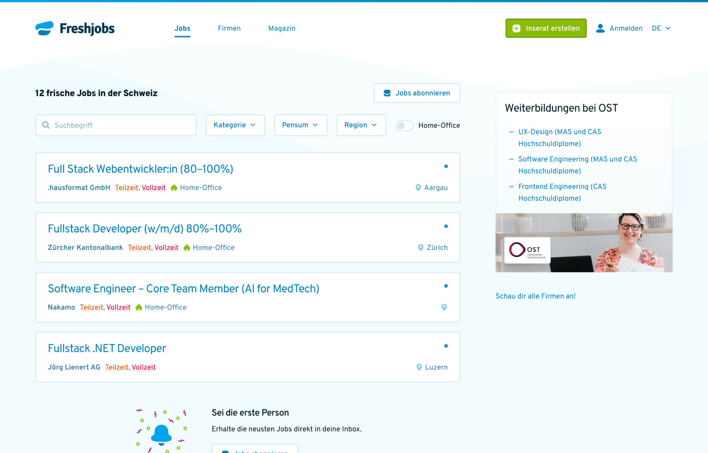Open the Pensum dropdown
Viewport: 708px width, 453px height.
300,125
